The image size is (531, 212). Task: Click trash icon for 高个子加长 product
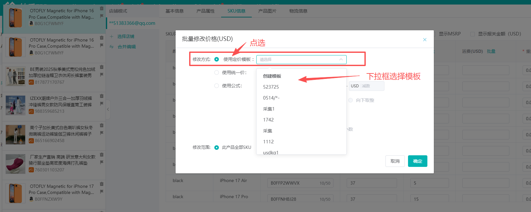point(102,125)
